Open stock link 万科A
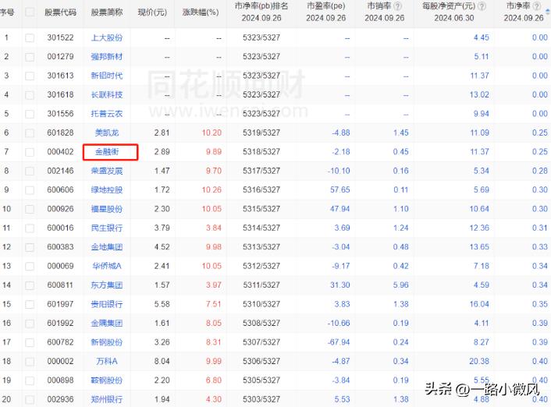The image size is (551, 407). (x=107, y=361)
